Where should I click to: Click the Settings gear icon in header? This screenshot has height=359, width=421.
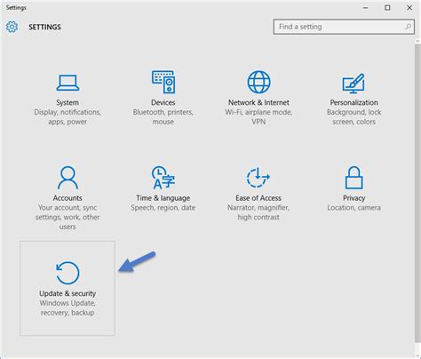pos(12,27)
